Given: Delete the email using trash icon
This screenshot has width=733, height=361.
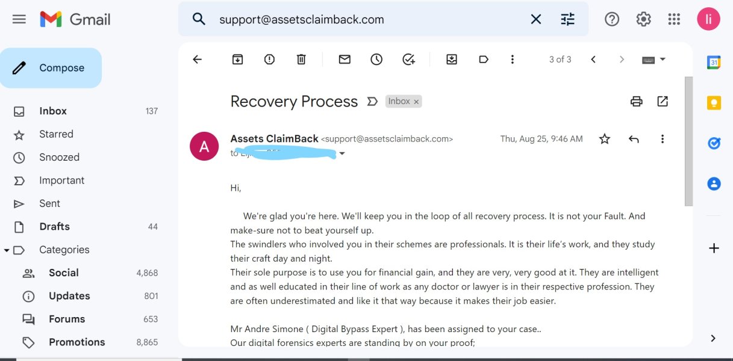Looking at the screenshot, I should 301,59.
